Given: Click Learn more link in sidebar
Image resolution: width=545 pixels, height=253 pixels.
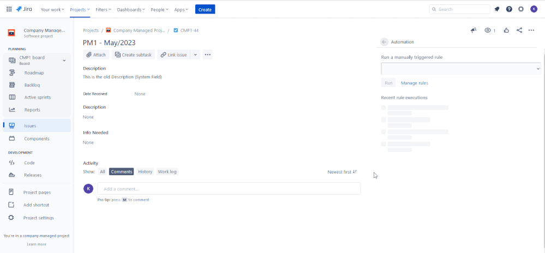Looking at the screenshot, I should 37,244.
